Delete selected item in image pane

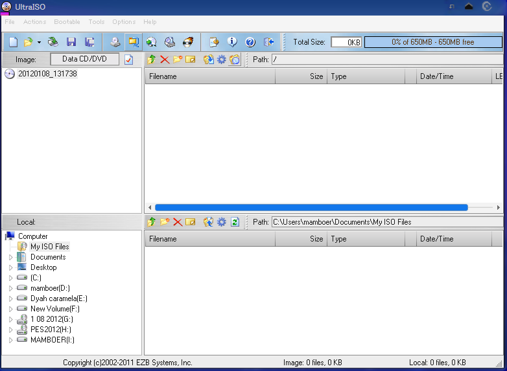pos(165,60)
